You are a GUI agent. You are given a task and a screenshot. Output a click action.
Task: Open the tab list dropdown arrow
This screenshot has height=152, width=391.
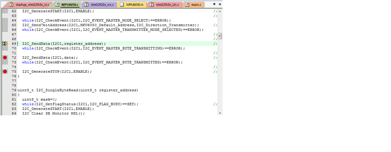214,4
